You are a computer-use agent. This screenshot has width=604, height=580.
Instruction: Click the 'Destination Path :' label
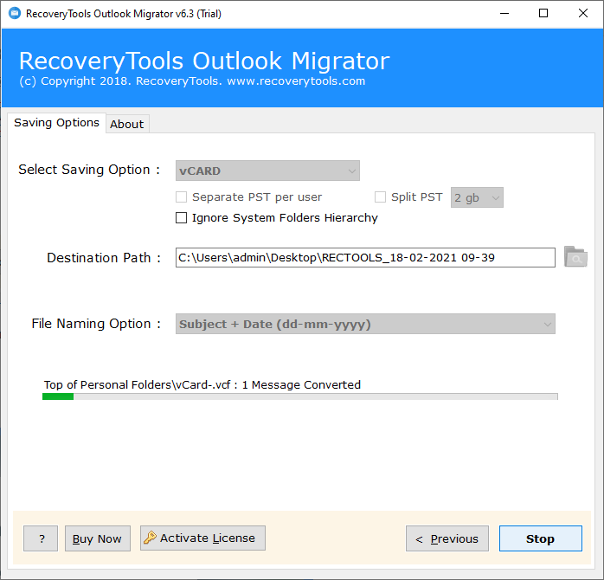click(x=104, y=257)
